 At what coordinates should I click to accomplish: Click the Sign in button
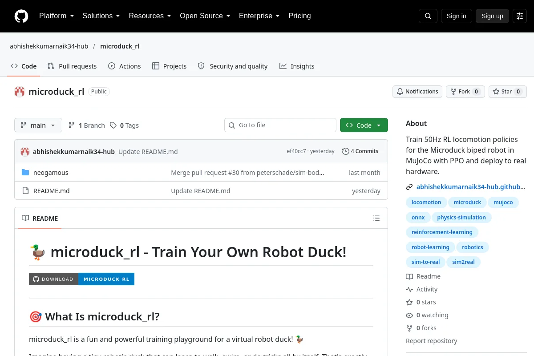(x=456, y=16)
